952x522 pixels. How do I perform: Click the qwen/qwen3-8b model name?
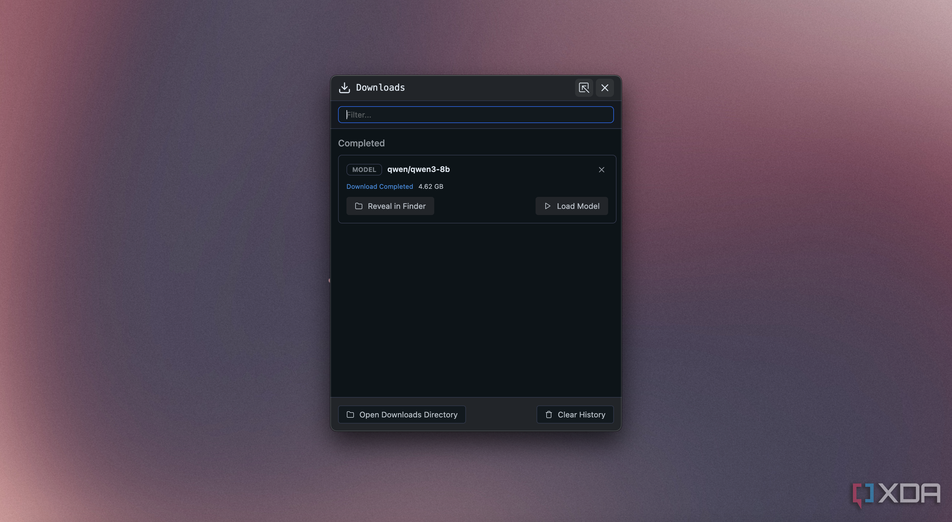(418, 169)
